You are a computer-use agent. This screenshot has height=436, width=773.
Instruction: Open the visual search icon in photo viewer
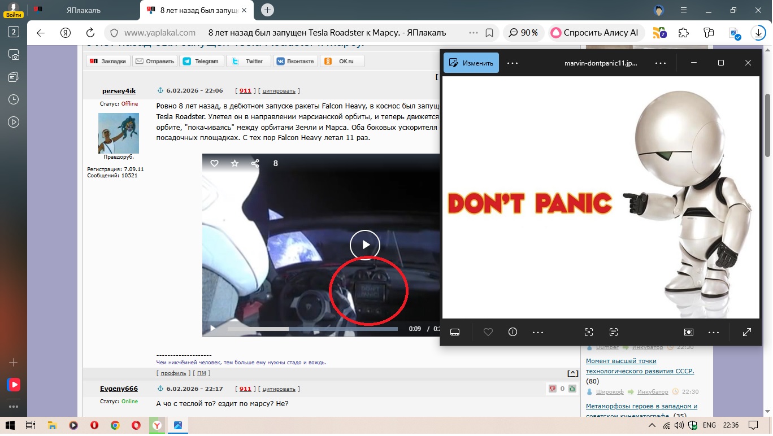tap(588, 332)
